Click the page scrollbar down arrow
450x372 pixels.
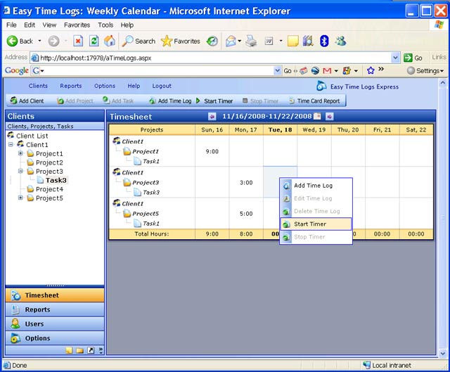coord(443,353)
